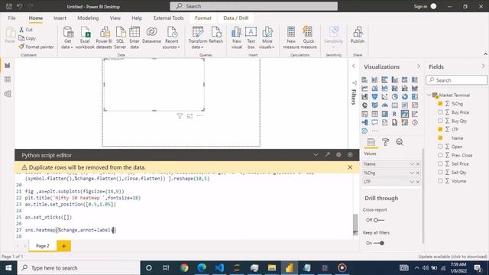The height and width of the screenshot is (275, 489).
Task: Check the Sell Price field
Action: click(440, 163)
